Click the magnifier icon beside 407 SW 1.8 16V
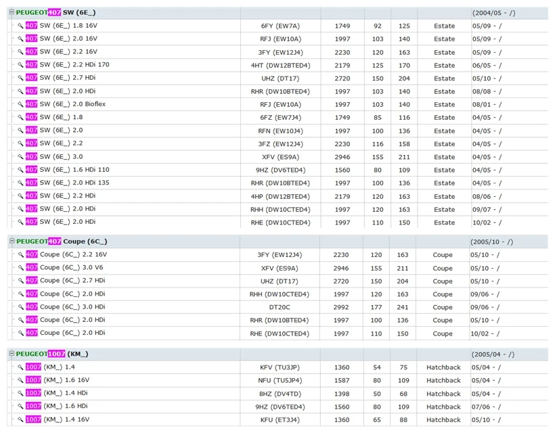 [20, 26]
